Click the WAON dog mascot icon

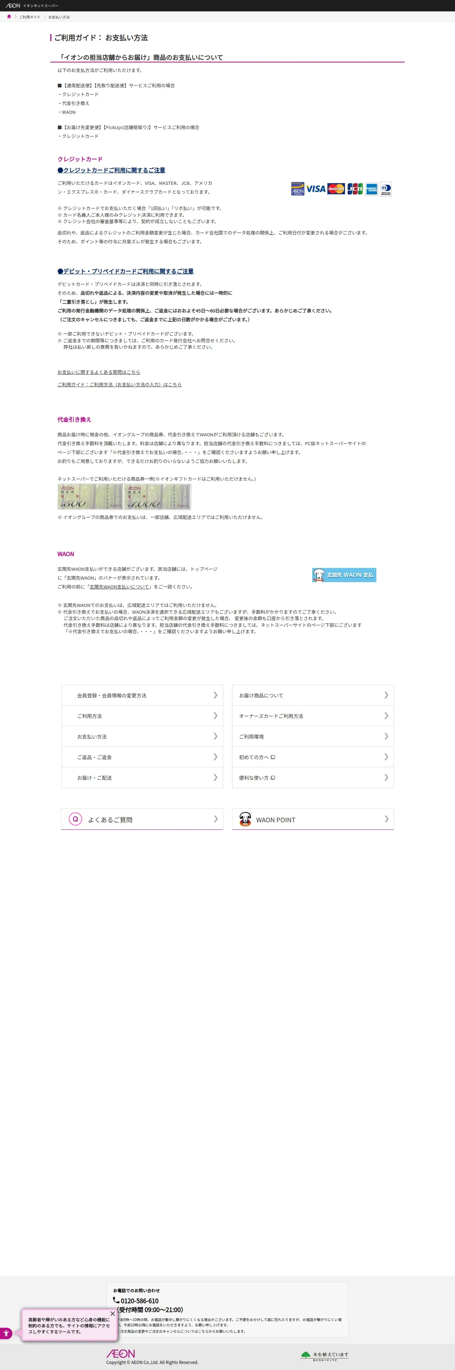click(x=245, y=819)
